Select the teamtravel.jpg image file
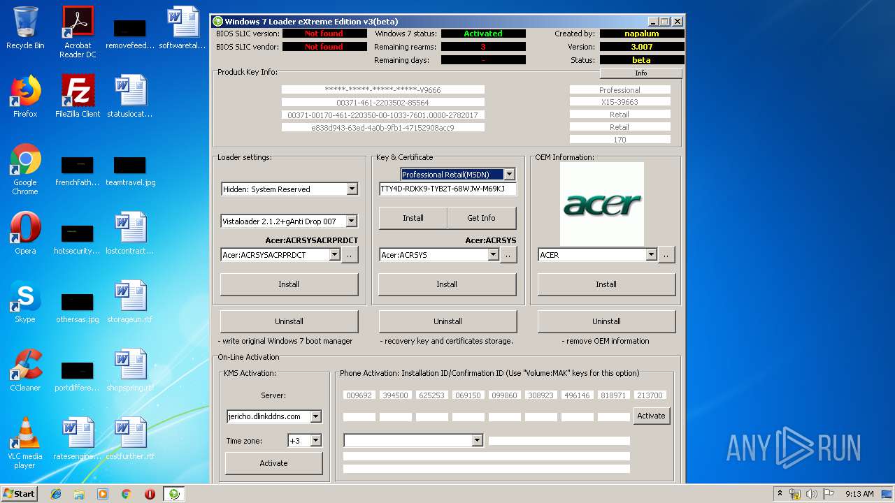The width and height of the screenshot is (895, 503). point(130,170)
